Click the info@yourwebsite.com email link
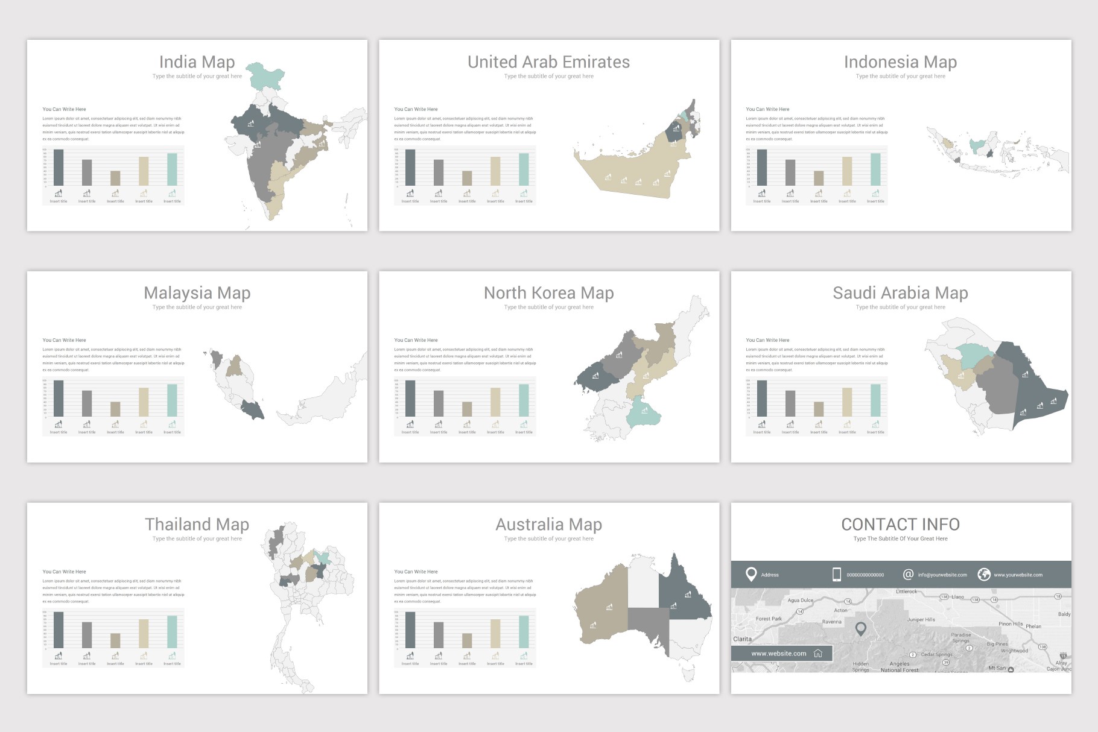1098x732 pixels. 942,575
